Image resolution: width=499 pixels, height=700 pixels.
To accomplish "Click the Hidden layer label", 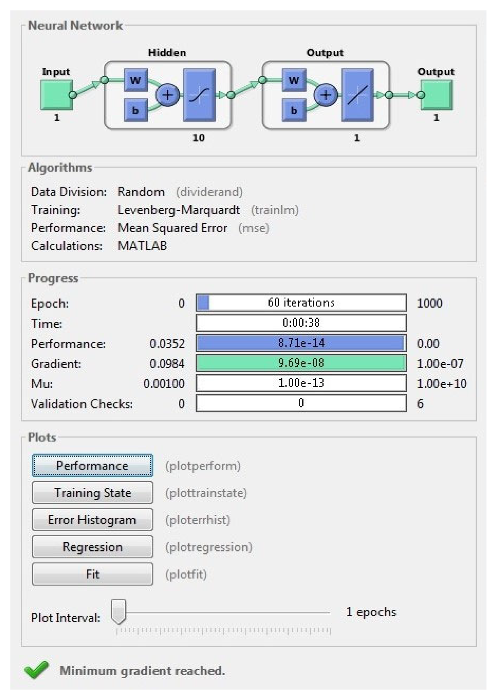I will (167, 52).
